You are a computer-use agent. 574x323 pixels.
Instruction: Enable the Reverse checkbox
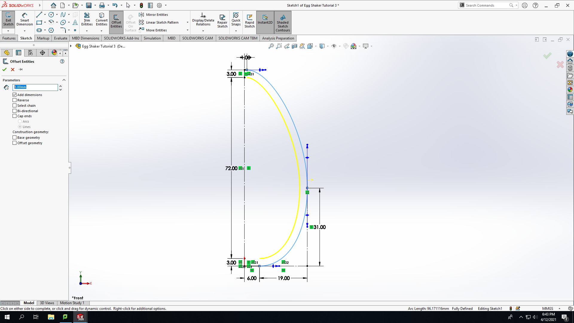[x=14, y=100]
